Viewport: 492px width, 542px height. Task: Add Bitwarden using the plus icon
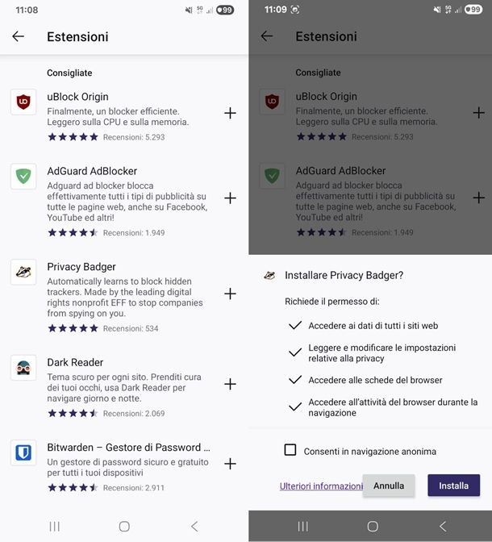click(230, 464)
